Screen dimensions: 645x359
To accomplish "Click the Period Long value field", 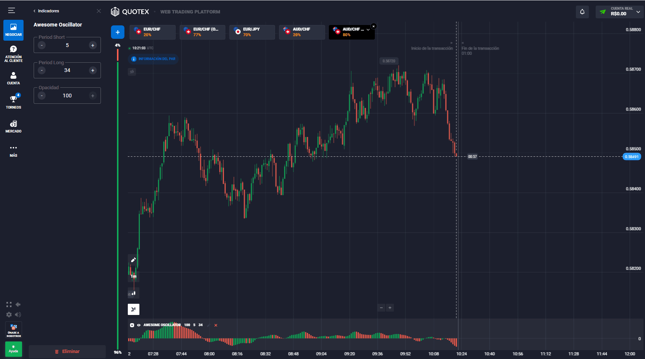I will [67, 70].
